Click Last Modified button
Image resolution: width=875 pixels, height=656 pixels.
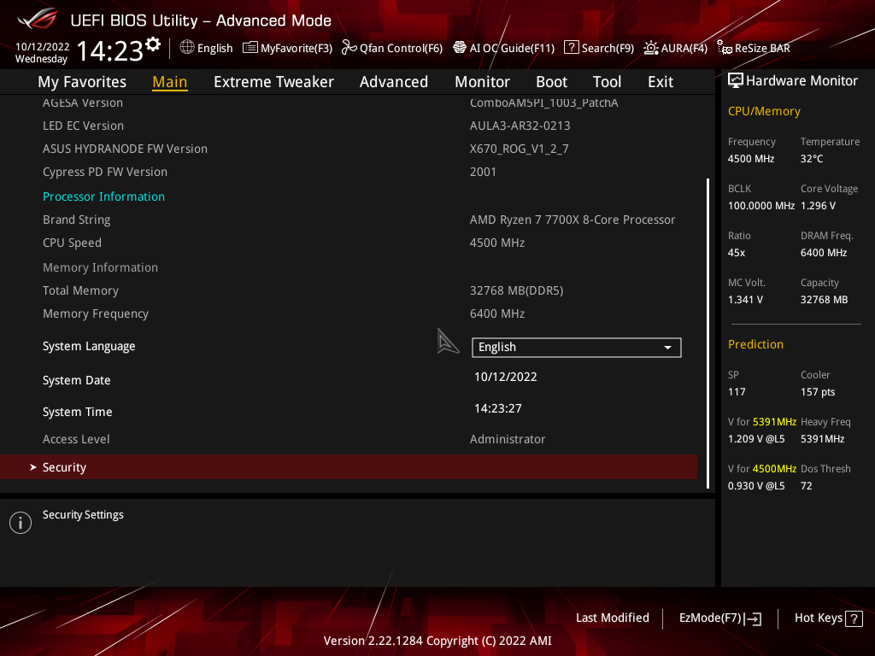point(612,618)
